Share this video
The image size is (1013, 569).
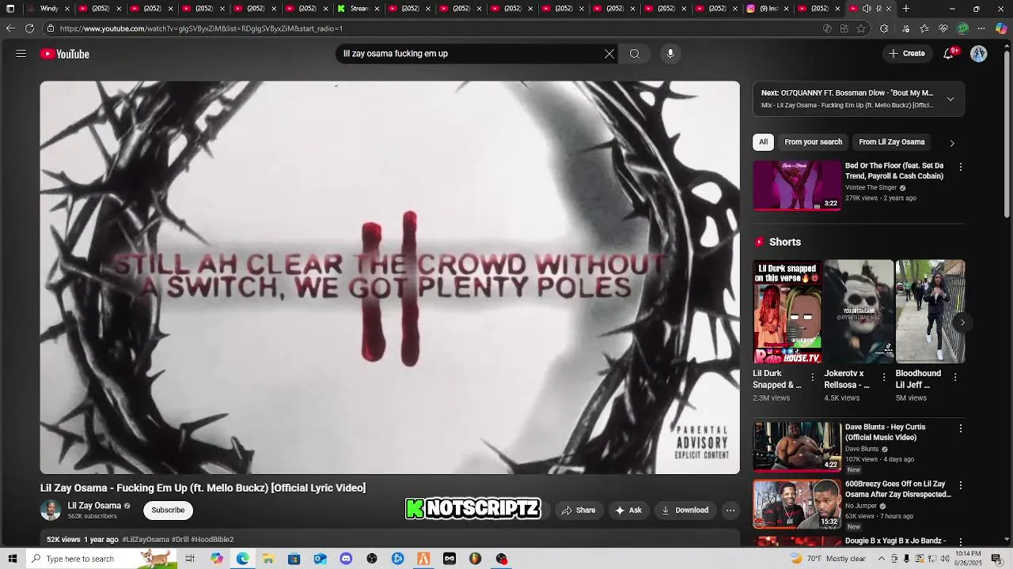(579, 511)
